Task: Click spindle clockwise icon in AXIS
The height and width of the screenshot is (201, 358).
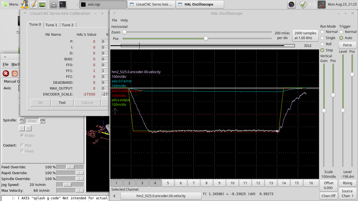Action: pyautogui.click(x=42, y=121)
